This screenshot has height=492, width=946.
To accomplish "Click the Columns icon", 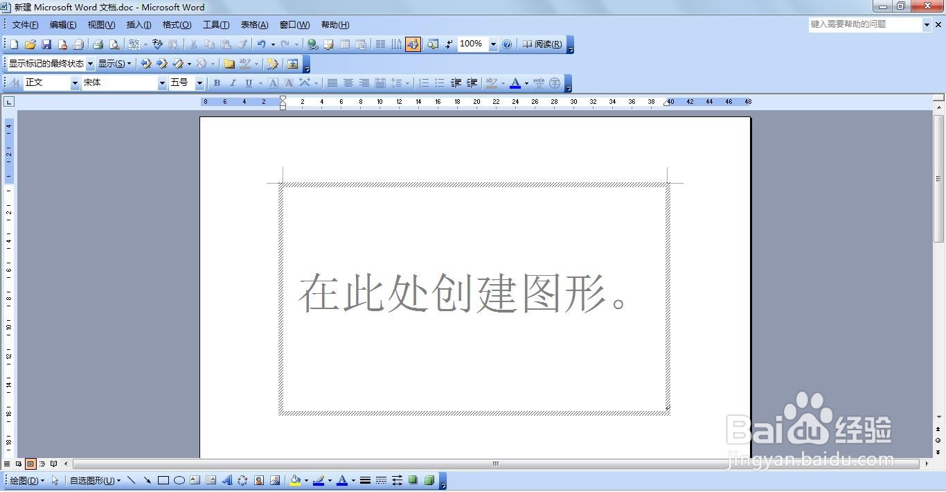I will (x=380, y=44).
